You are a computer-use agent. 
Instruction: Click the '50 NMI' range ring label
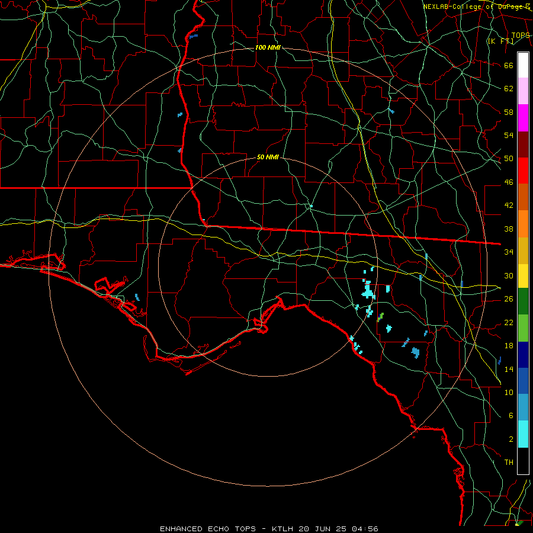click(x=268, y=157)
